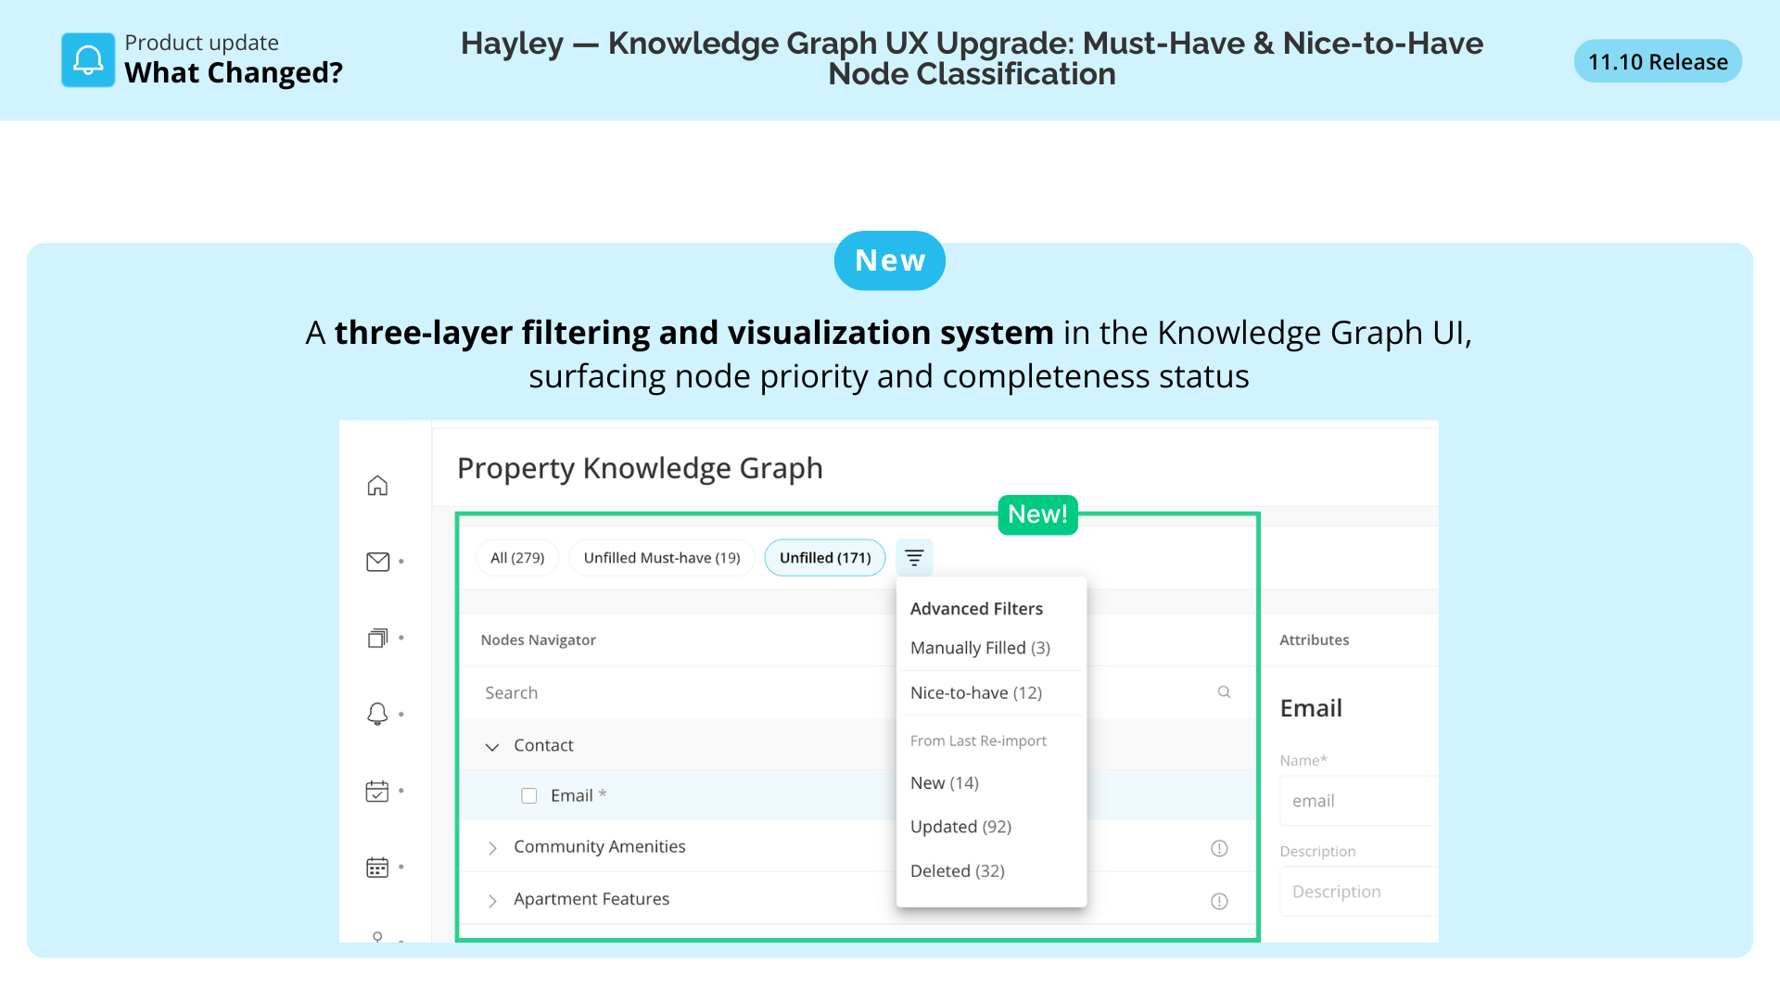Click the Name input field containing email

1358,801
